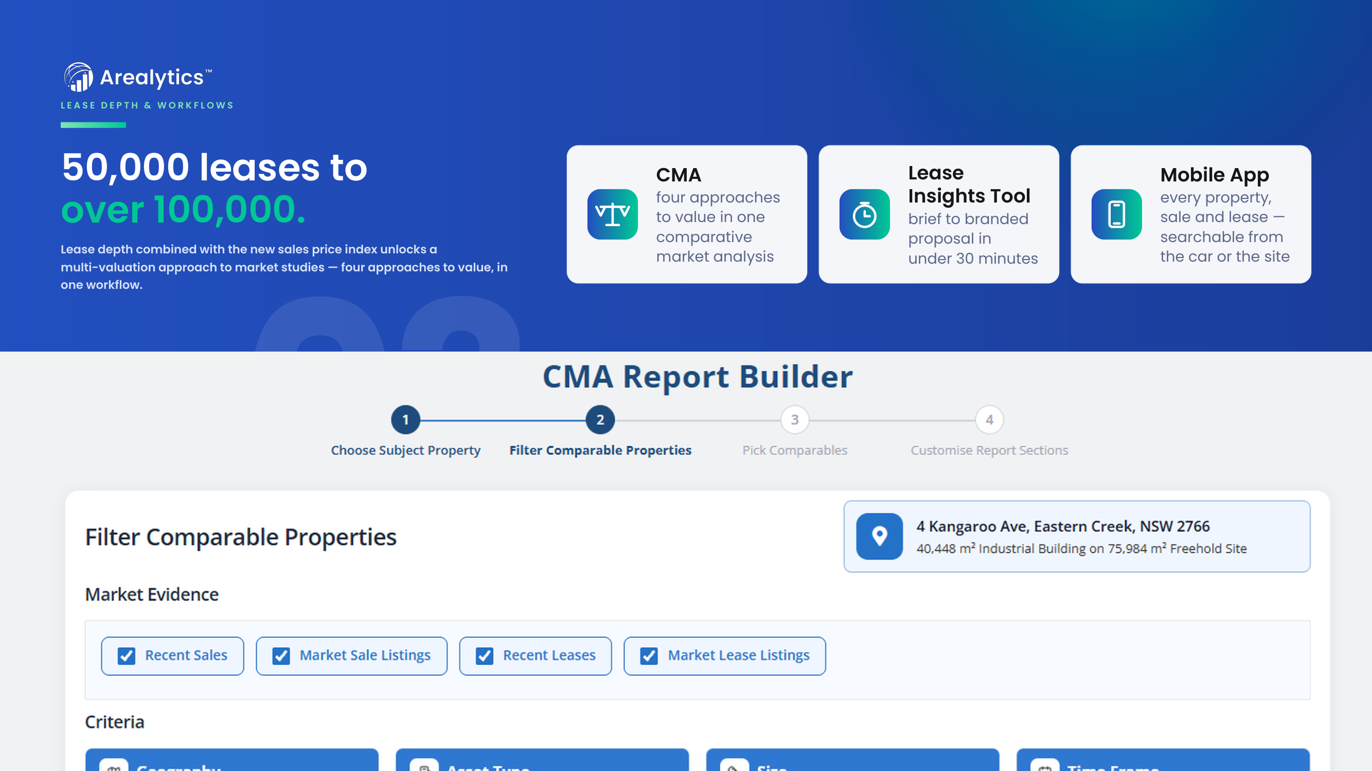The width and height of the screenshot is (1372, 771).
Task: Uncheck the Recent Leases checkbox
Action: 485,655
